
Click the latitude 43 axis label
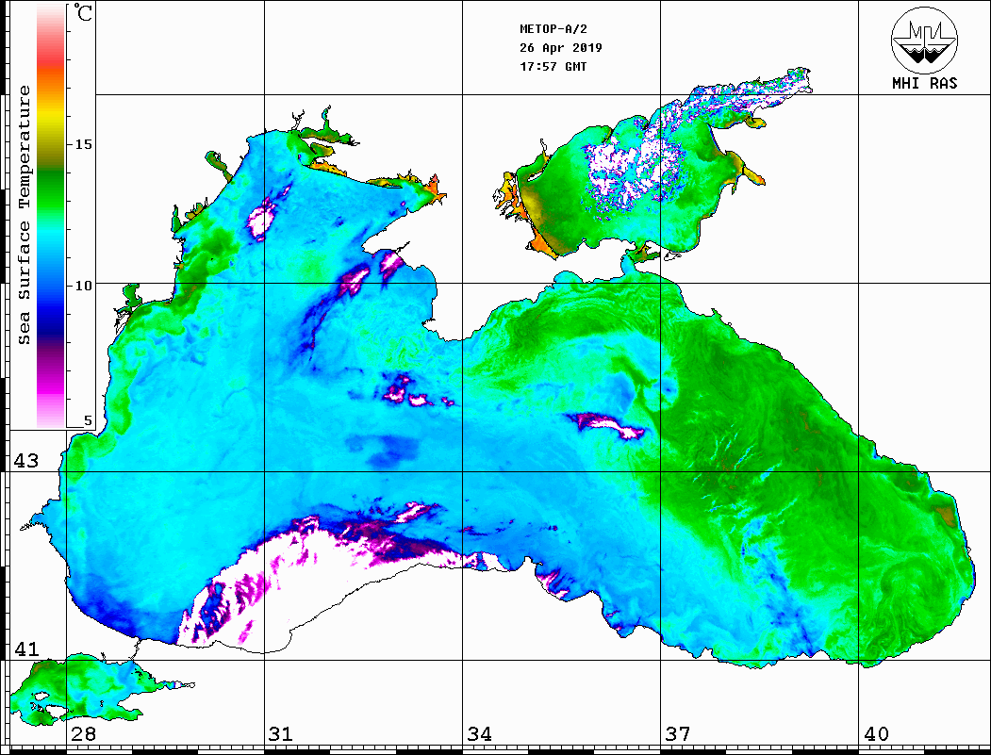pos(25,461)
